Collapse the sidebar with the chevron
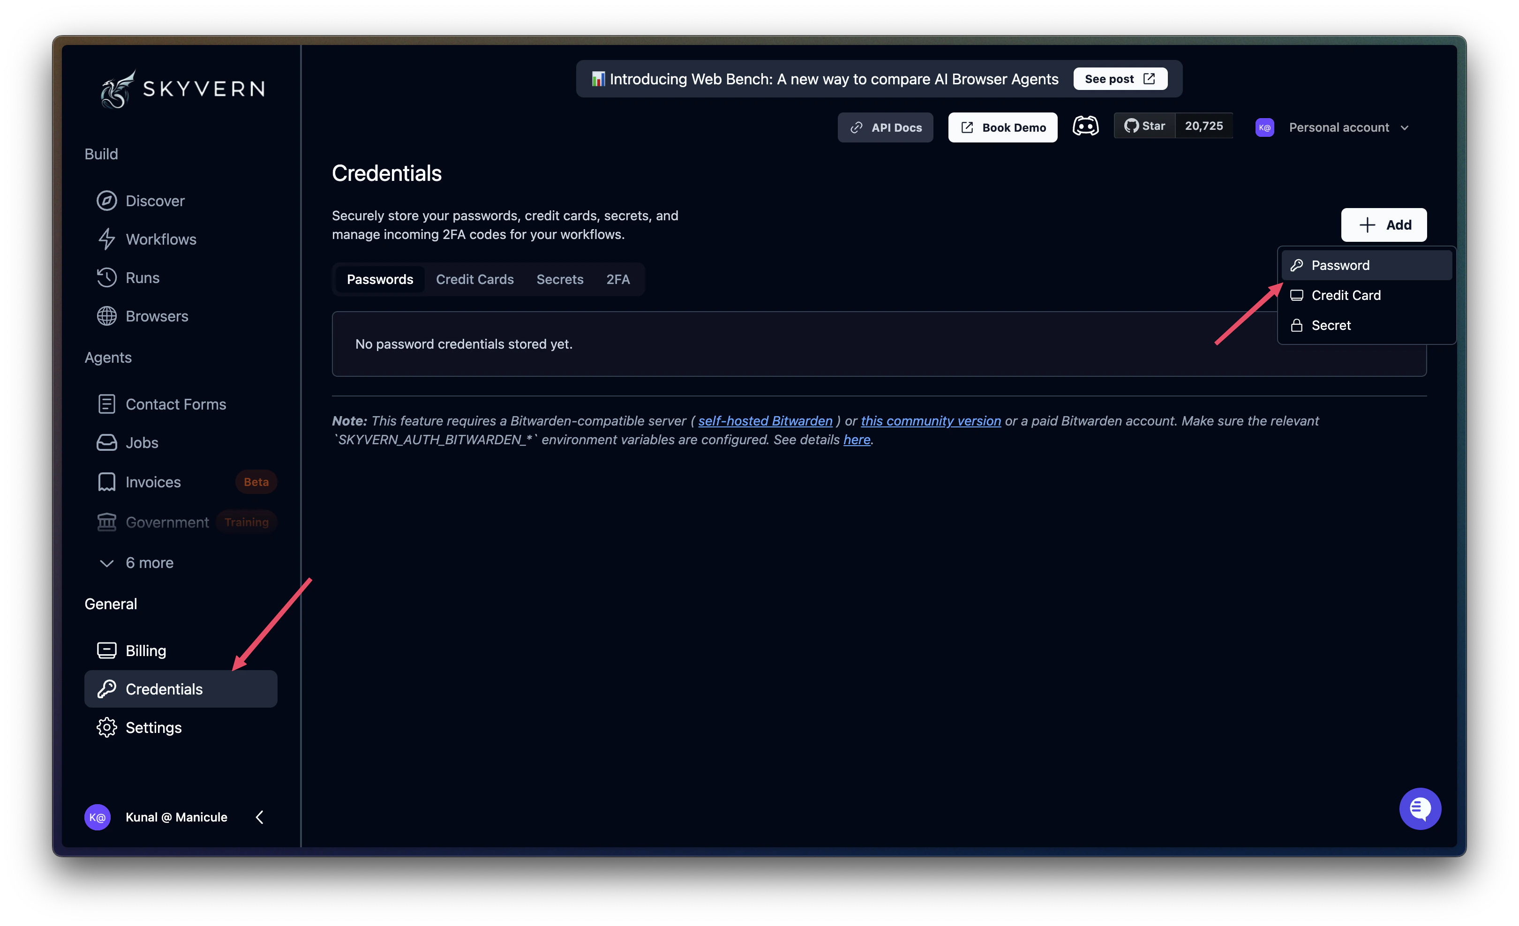 259,817
